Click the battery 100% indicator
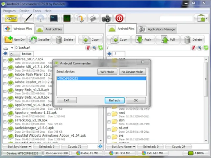Screen dimensions: 211x158 pyautogui.click(x=196, y=153)
